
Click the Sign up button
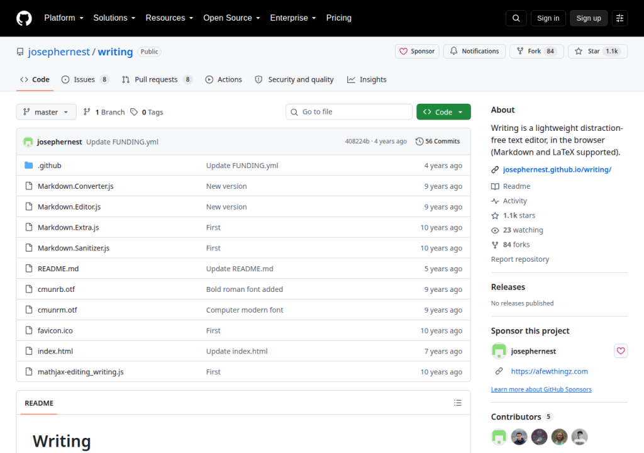pos(588,18)
